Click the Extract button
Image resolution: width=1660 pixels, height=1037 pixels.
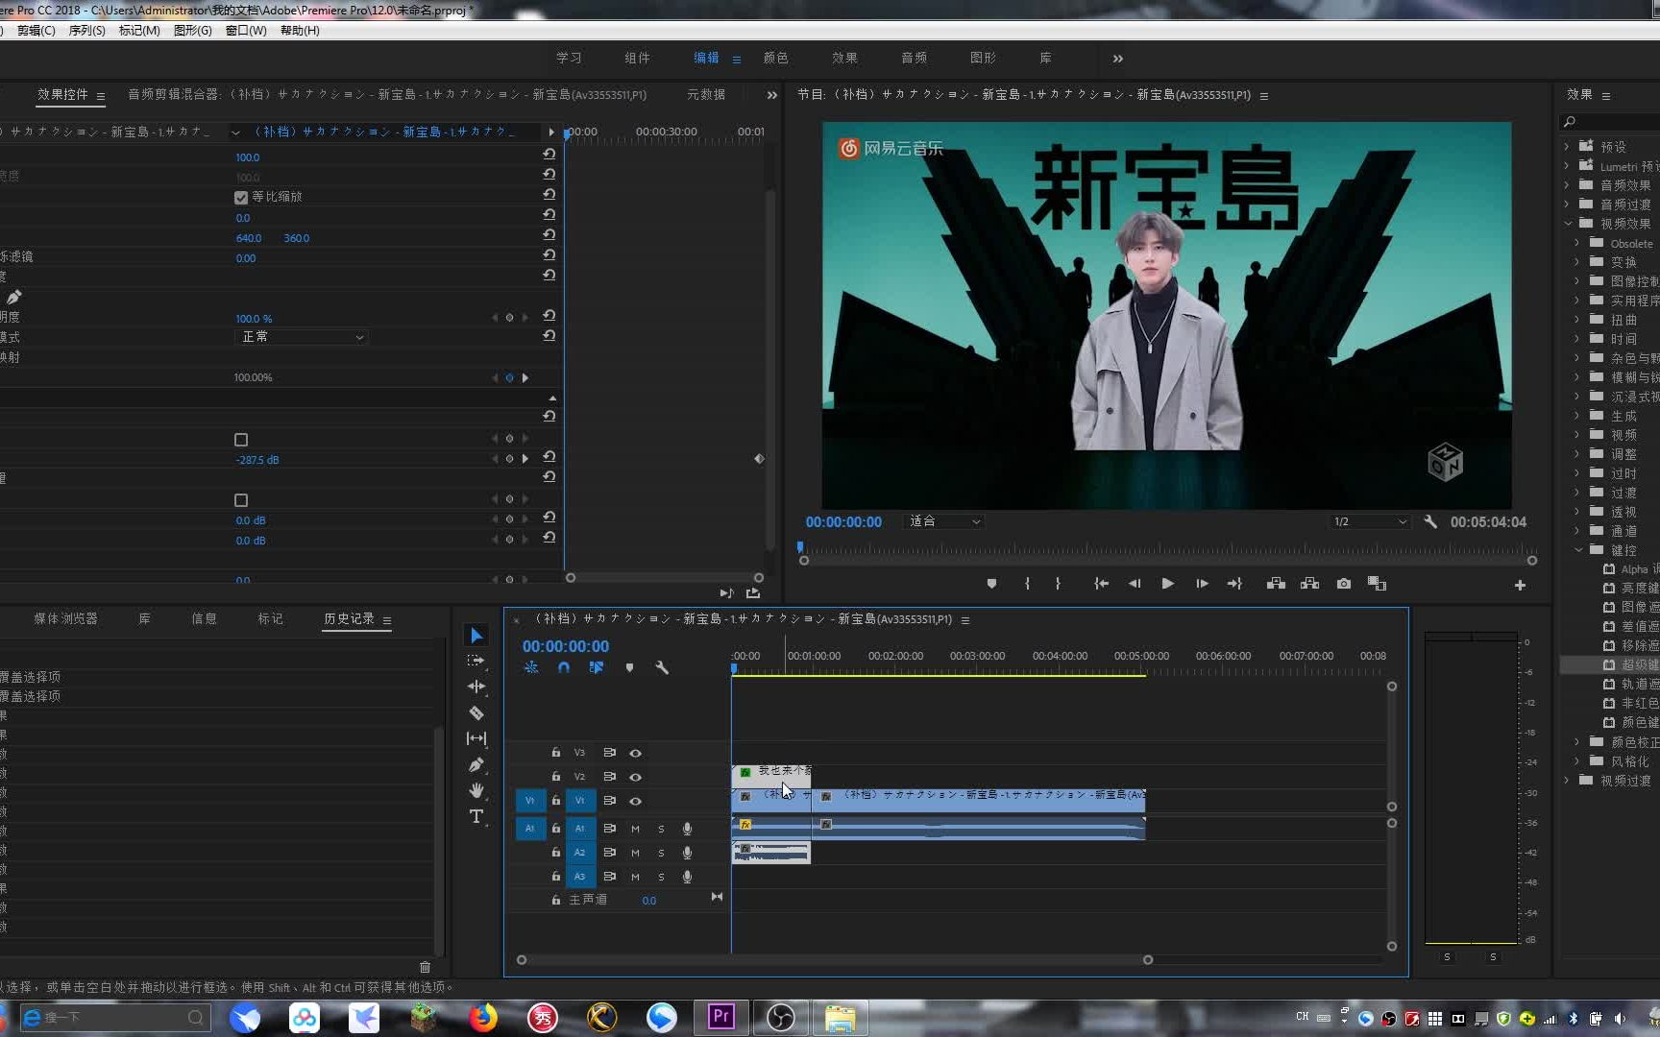[x=1309, y=584]
